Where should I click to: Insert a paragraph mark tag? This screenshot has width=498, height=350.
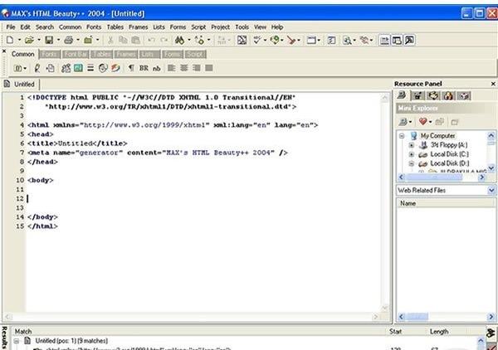click(x=130, y=68)
